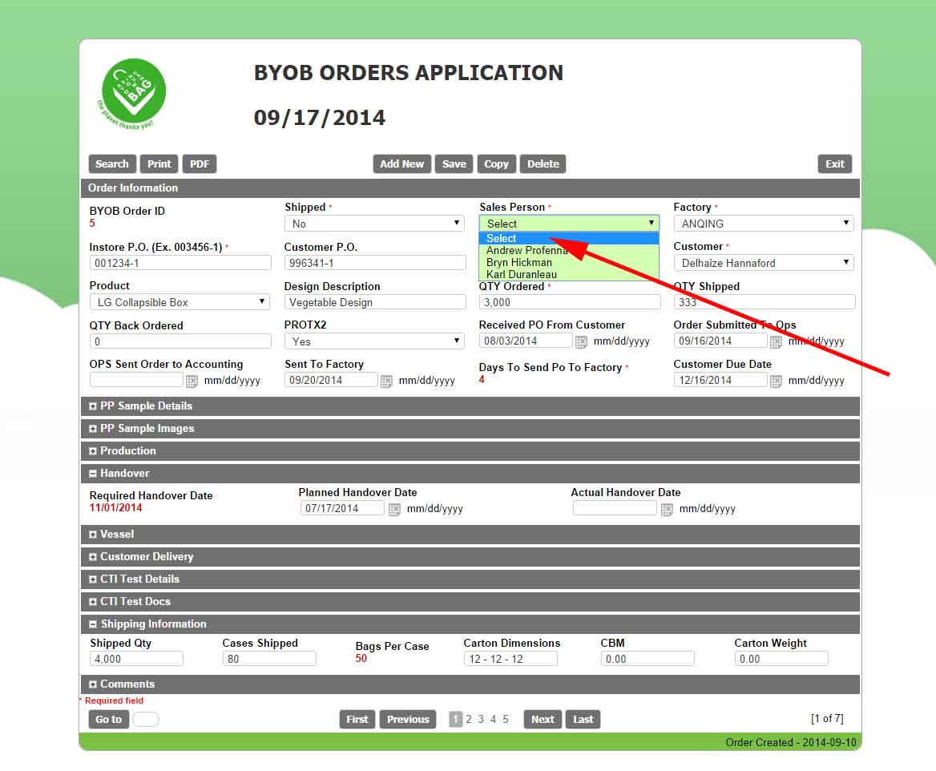Click the Customer P.O. input field

375,263
